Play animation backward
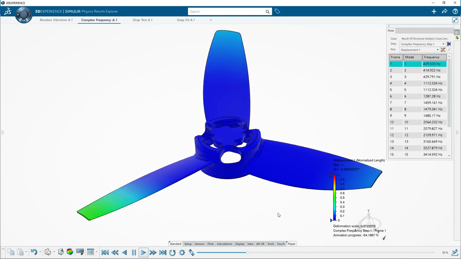461x259 pixels. tap(125, 253)
